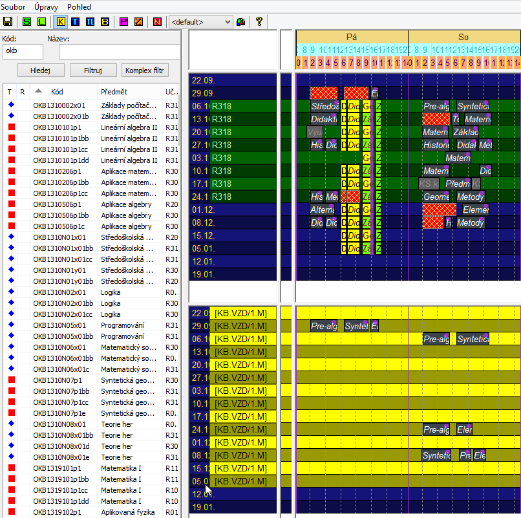The width and height of the screenshot is (521, 518).
Task: Click the blue TL toolbar icon
Action: coord(90,22)
